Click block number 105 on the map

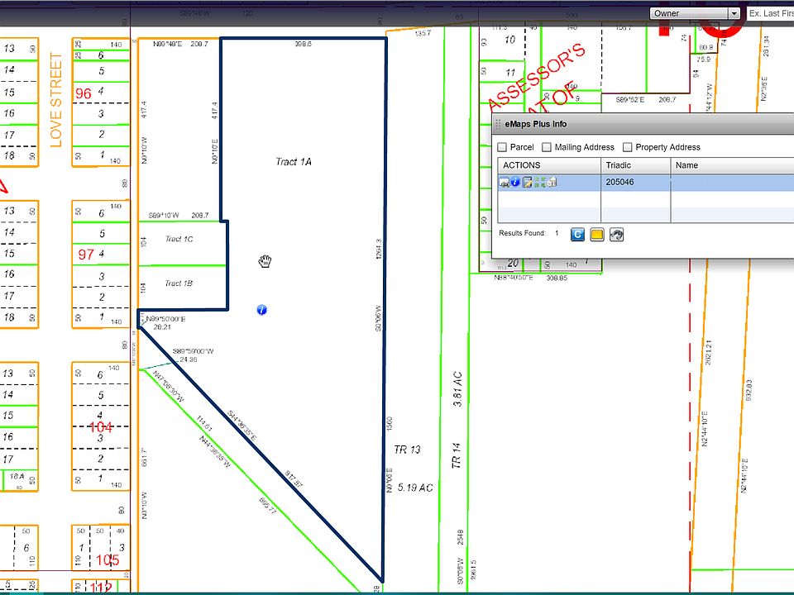[x=108, y=560]
